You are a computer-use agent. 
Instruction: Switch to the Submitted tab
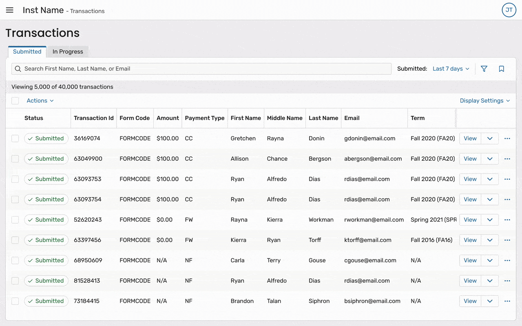coord(27,52)
